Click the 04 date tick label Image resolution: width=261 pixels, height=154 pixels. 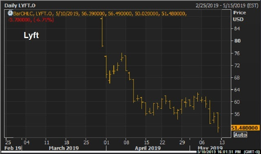[27, 142]
